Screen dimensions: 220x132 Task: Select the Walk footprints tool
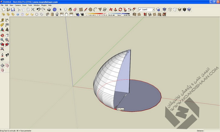(7, 55)
